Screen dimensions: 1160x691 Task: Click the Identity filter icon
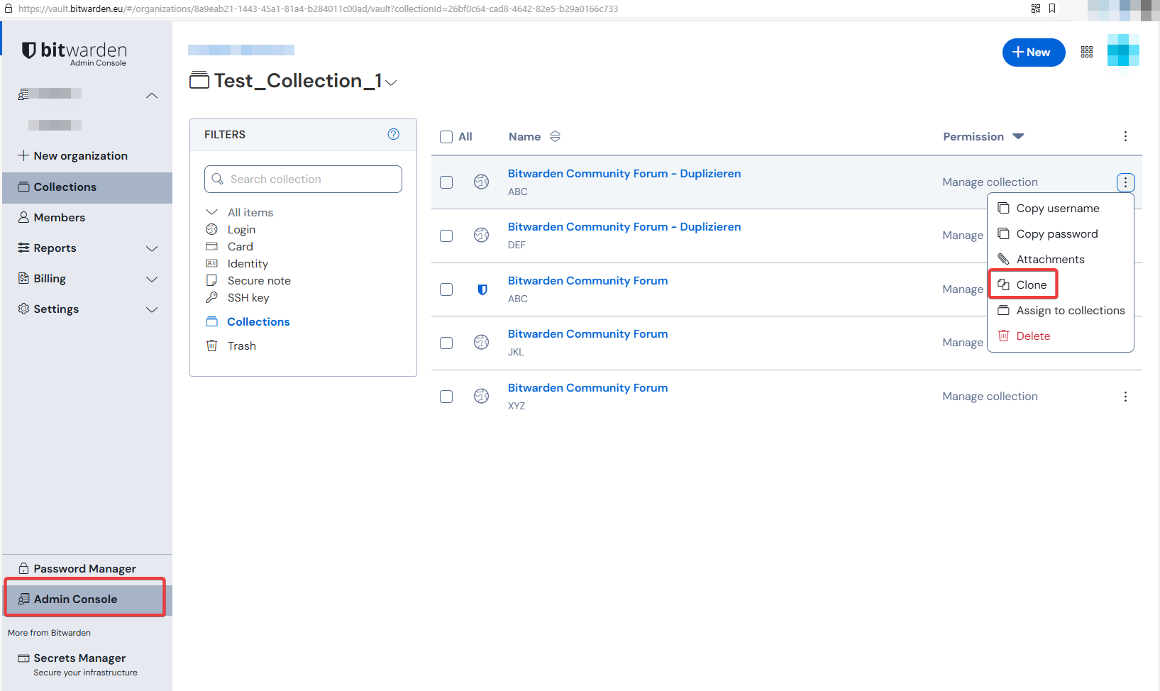click(211, 263)
